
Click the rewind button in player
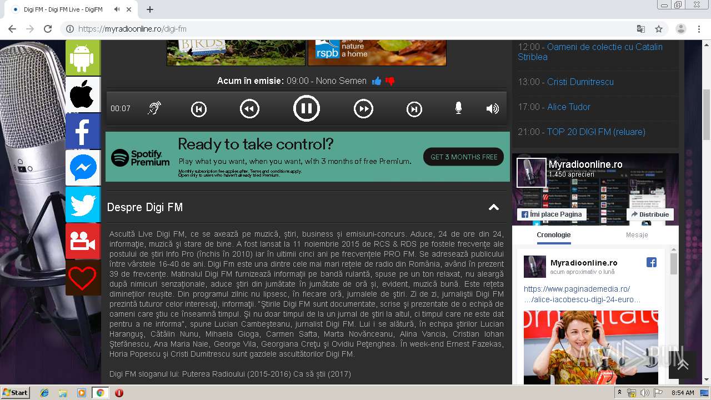click(250, 108)
